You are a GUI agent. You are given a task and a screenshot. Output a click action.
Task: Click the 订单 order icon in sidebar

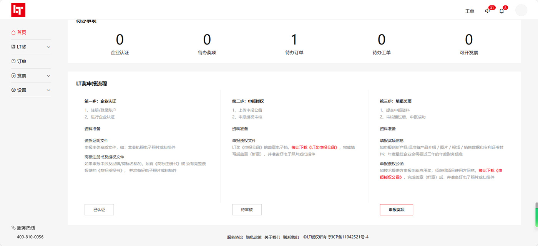(13, 61)
